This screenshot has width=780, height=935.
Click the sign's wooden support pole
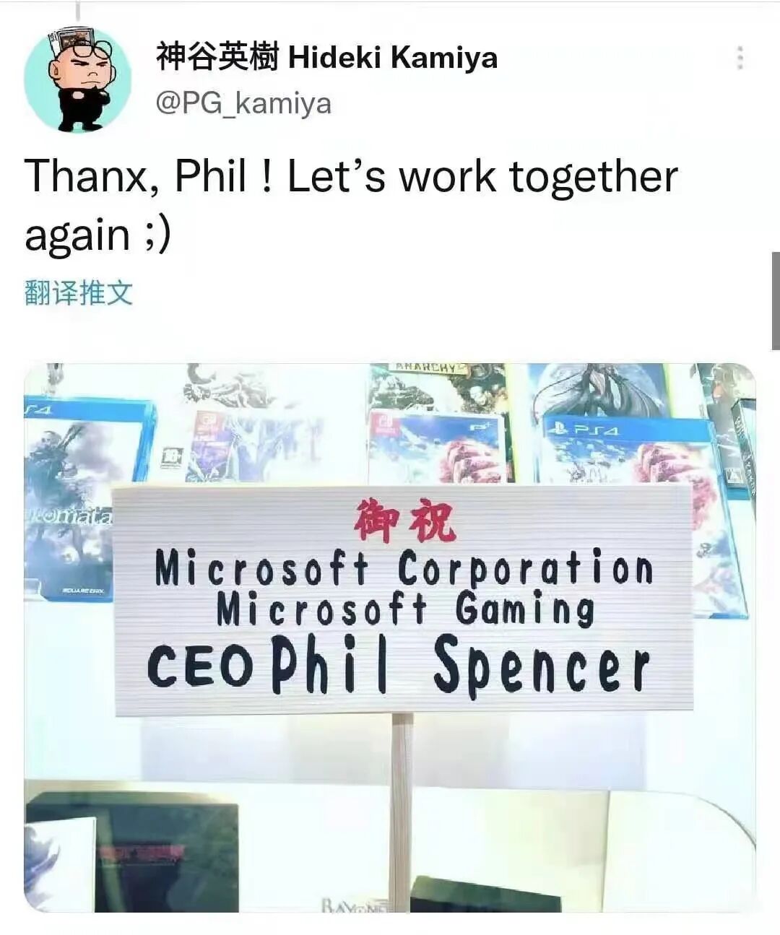402,812
